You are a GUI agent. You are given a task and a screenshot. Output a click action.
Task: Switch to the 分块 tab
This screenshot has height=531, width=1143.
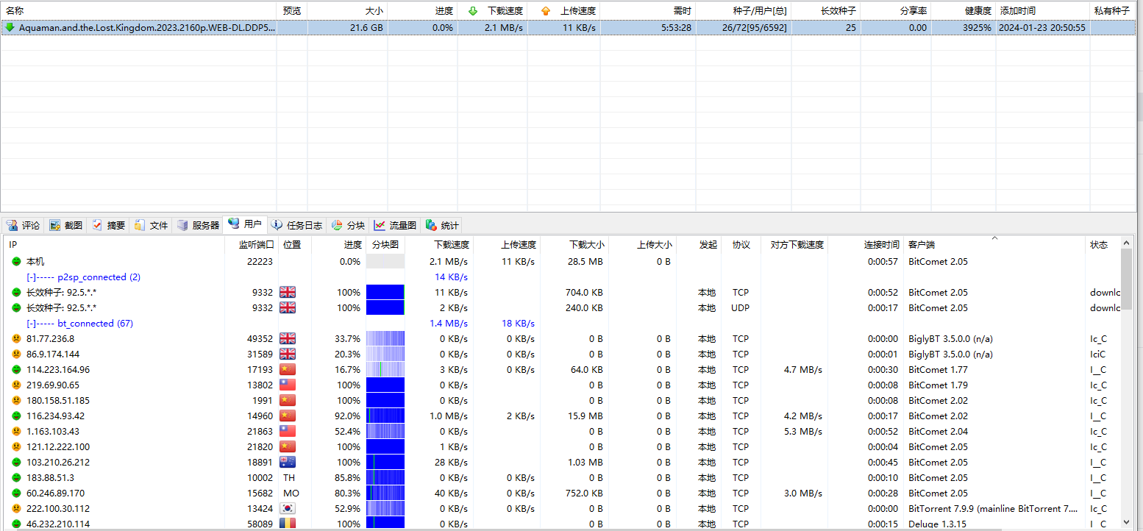(x=348, y=225)
